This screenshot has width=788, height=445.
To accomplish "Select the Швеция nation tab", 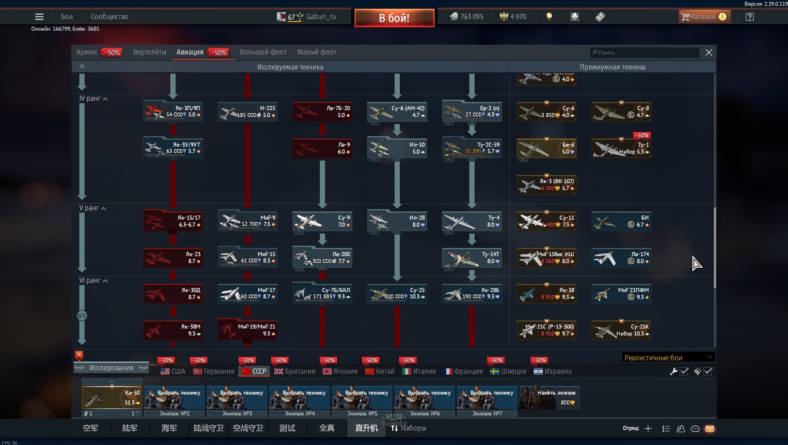I will pos(508,371).
